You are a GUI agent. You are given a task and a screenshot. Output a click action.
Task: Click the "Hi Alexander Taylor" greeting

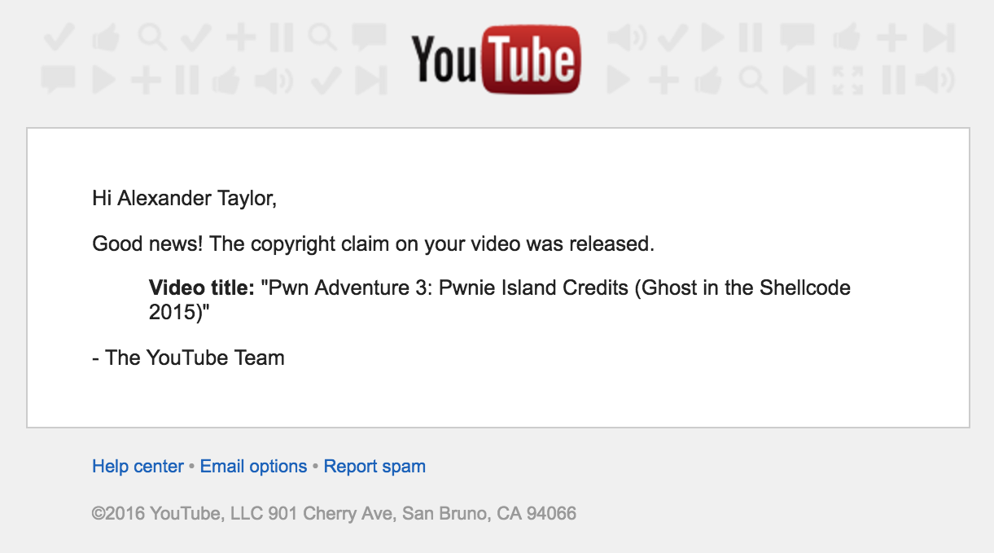pos(185,198)
